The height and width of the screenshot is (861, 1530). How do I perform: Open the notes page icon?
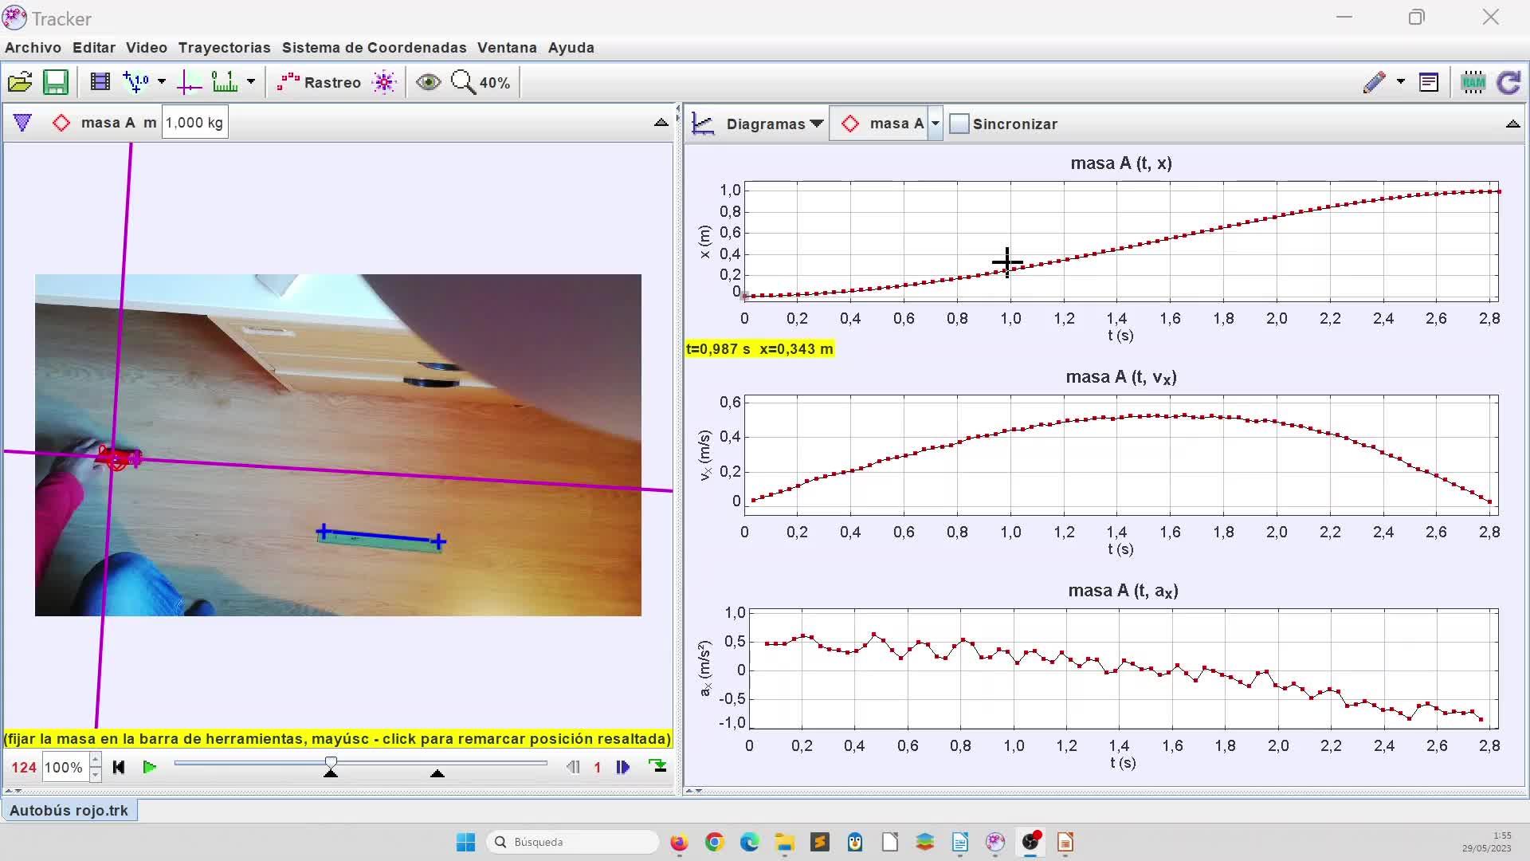[1429, 82]
